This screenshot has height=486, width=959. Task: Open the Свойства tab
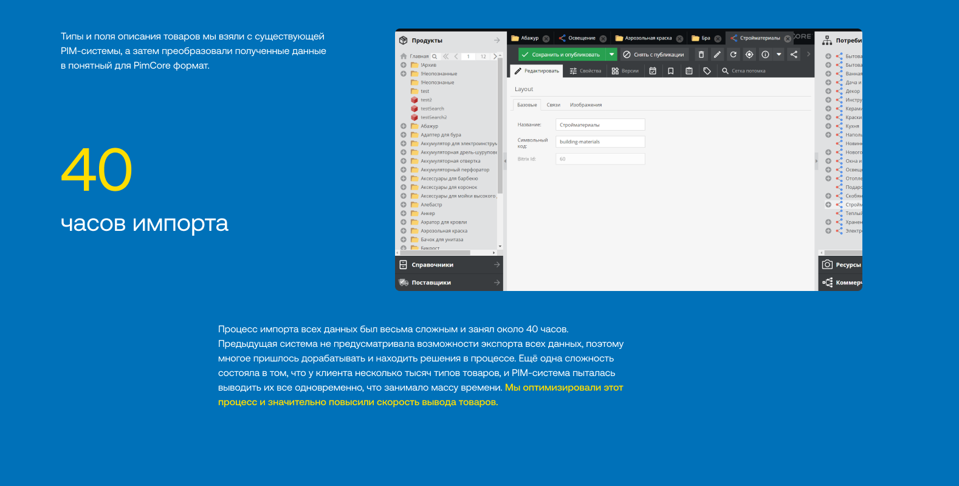[585, 71]
